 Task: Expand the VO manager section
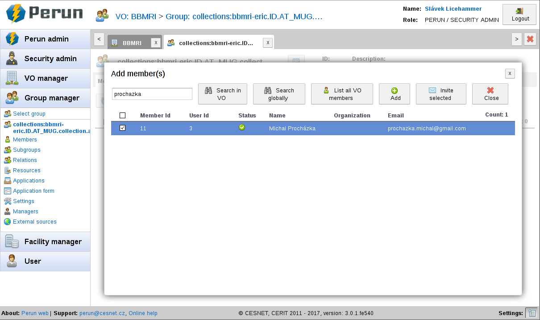45,79
